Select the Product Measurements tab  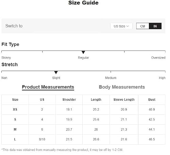click(48, 87)
